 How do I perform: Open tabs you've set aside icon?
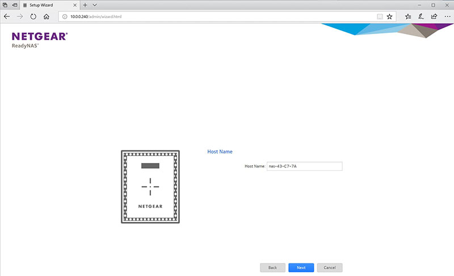tap(5, 5)
